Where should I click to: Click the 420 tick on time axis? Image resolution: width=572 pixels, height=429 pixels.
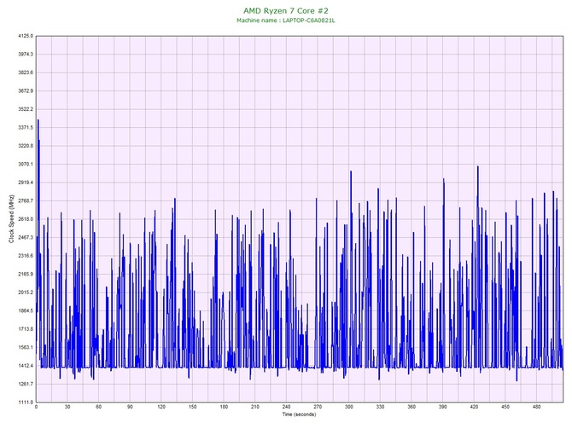tap(474, 407)
